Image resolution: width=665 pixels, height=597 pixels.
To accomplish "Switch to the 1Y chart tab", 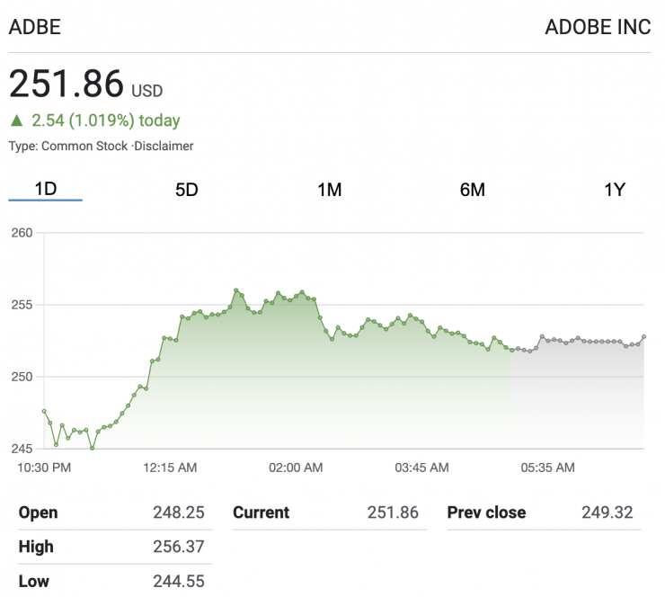I will (x=614, y=190).
